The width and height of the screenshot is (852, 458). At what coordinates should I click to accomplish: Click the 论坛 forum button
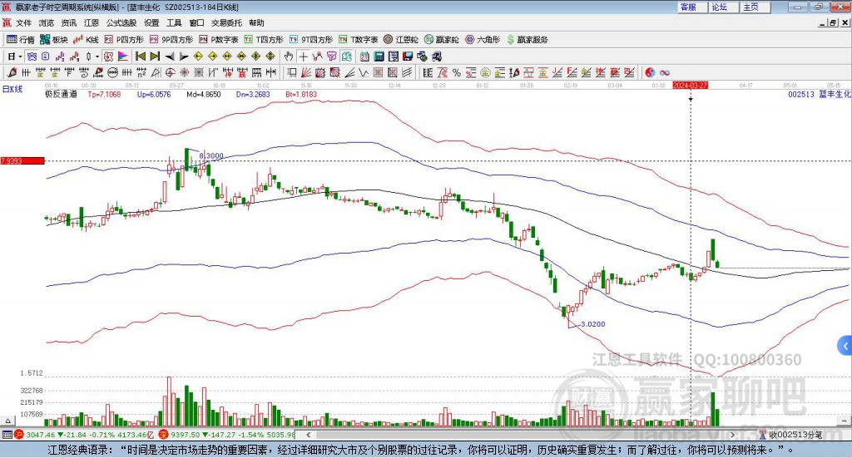pyautogui.click(x=723, y=7)
